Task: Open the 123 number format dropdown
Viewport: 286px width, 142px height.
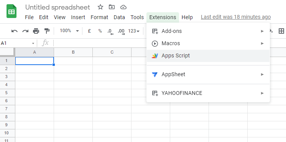Action: point(134,31)
